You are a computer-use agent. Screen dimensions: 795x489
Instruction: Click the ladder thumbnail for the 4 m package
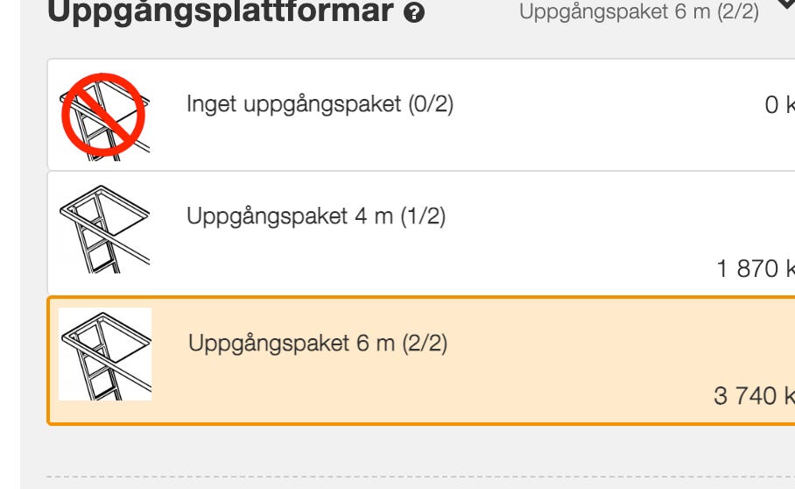tap(104, 227)
